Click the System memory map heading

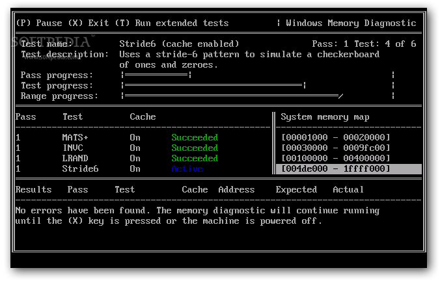(x=325, y=117)
